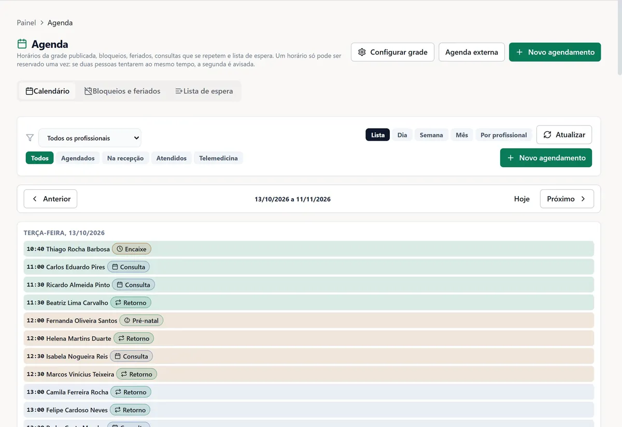Click the page vertical scrollbar
This screenshot has height=427, width=622.
(619, 39)
